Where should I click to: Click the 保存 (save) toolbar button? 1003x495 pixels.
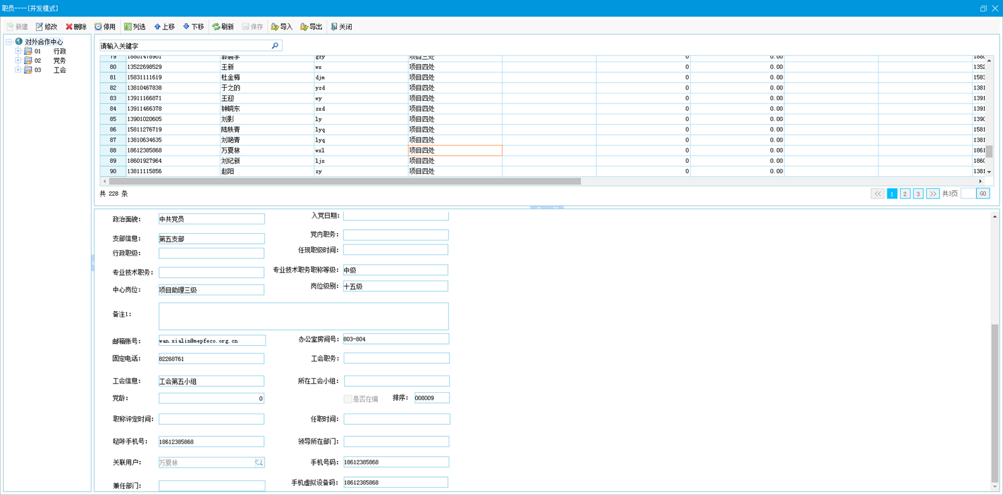[x=252, y=27]
